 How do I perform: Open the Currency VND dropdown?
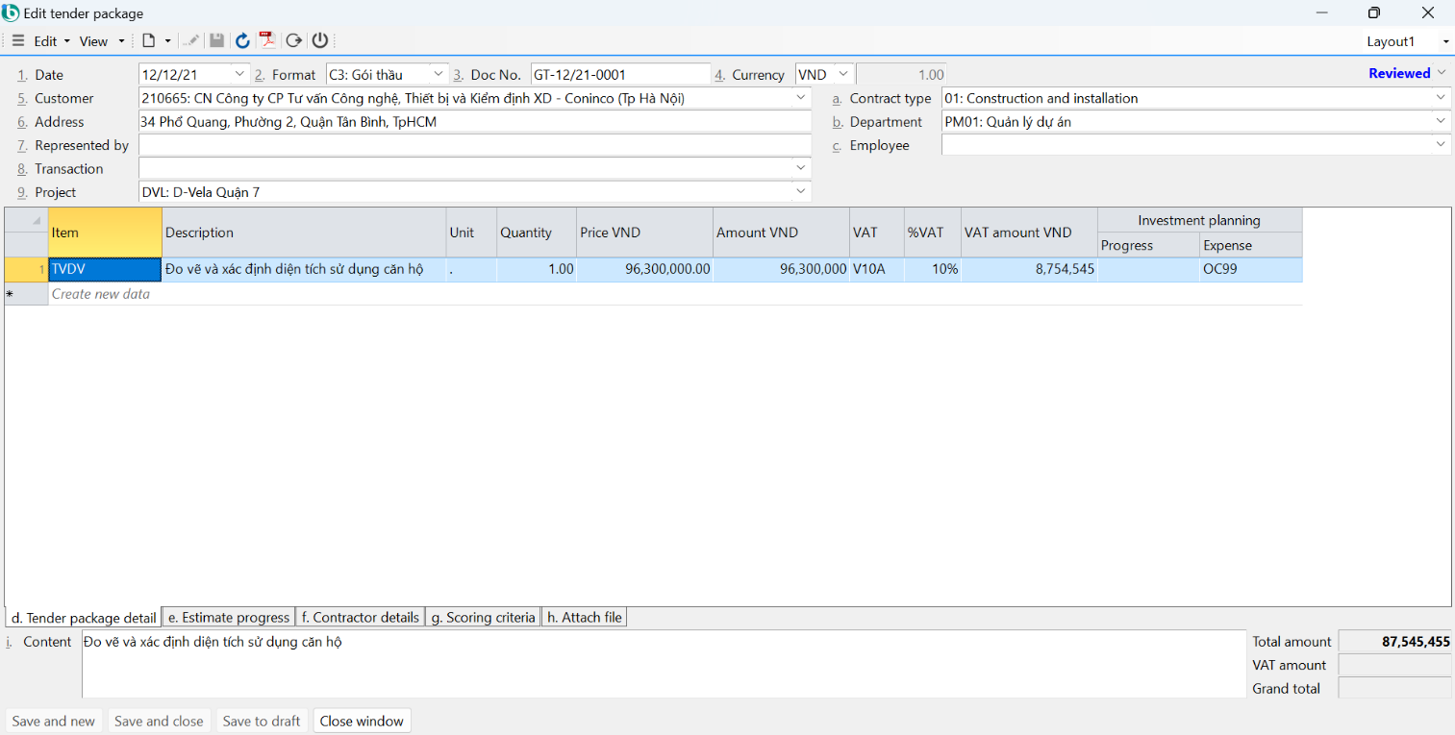(x=842, y=74)
